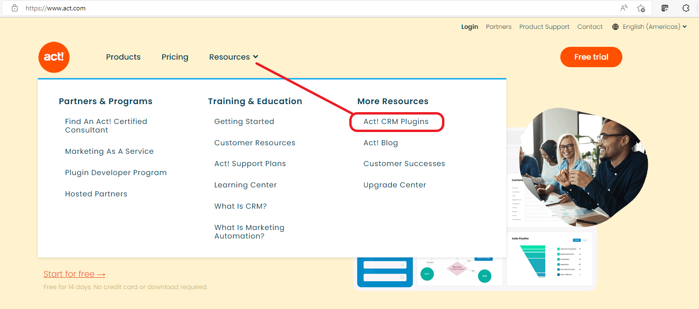The height and width of the screenshot is (309, 699).
Task: Click the More Resources heading
Action: pyautogui.click(x=393, y=101)
